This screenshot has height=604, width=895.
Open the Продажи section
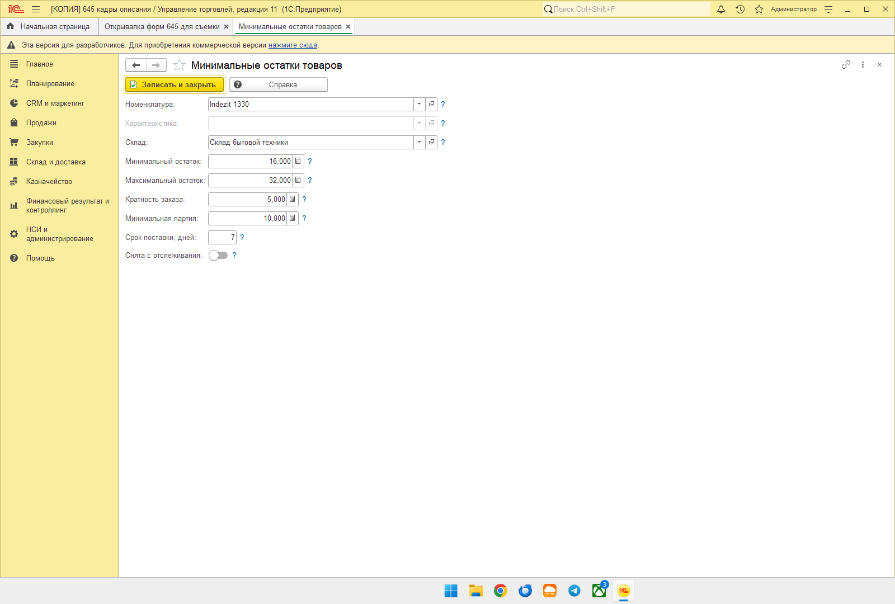tap(41, 122)
